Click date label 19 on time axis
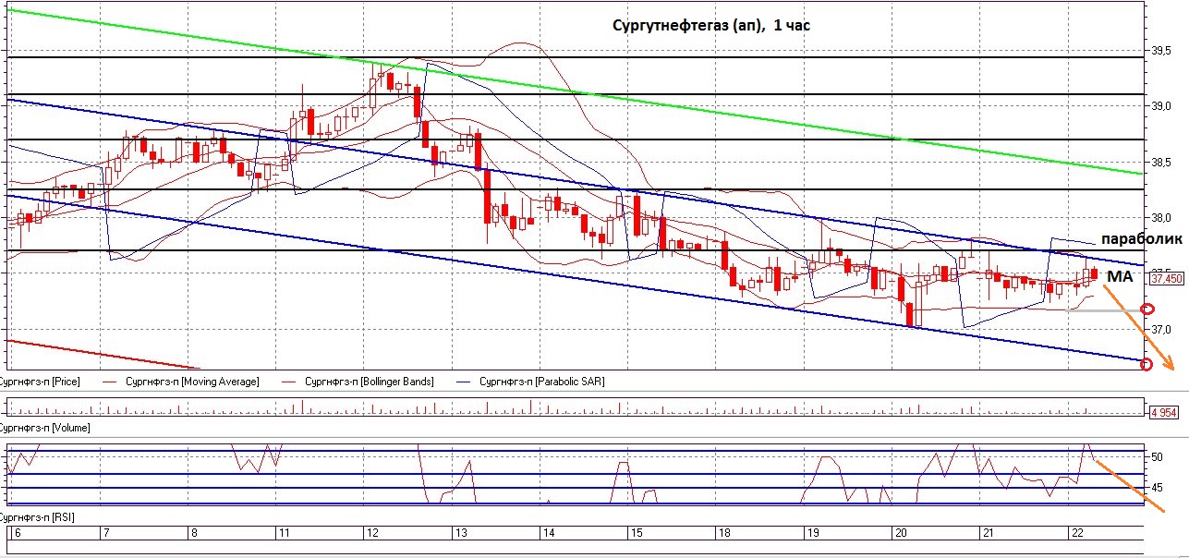Image resolution: width=1189 pixels, height=558 pixels. 813,533
